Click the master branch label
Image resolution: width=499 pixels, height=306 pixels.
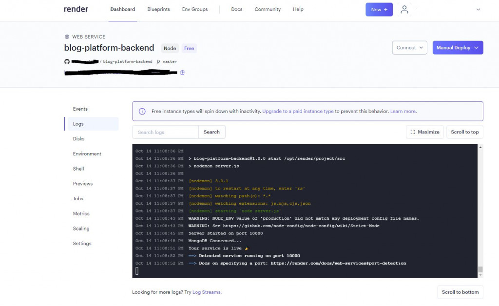pyautogui.click(x=170, y=61)
